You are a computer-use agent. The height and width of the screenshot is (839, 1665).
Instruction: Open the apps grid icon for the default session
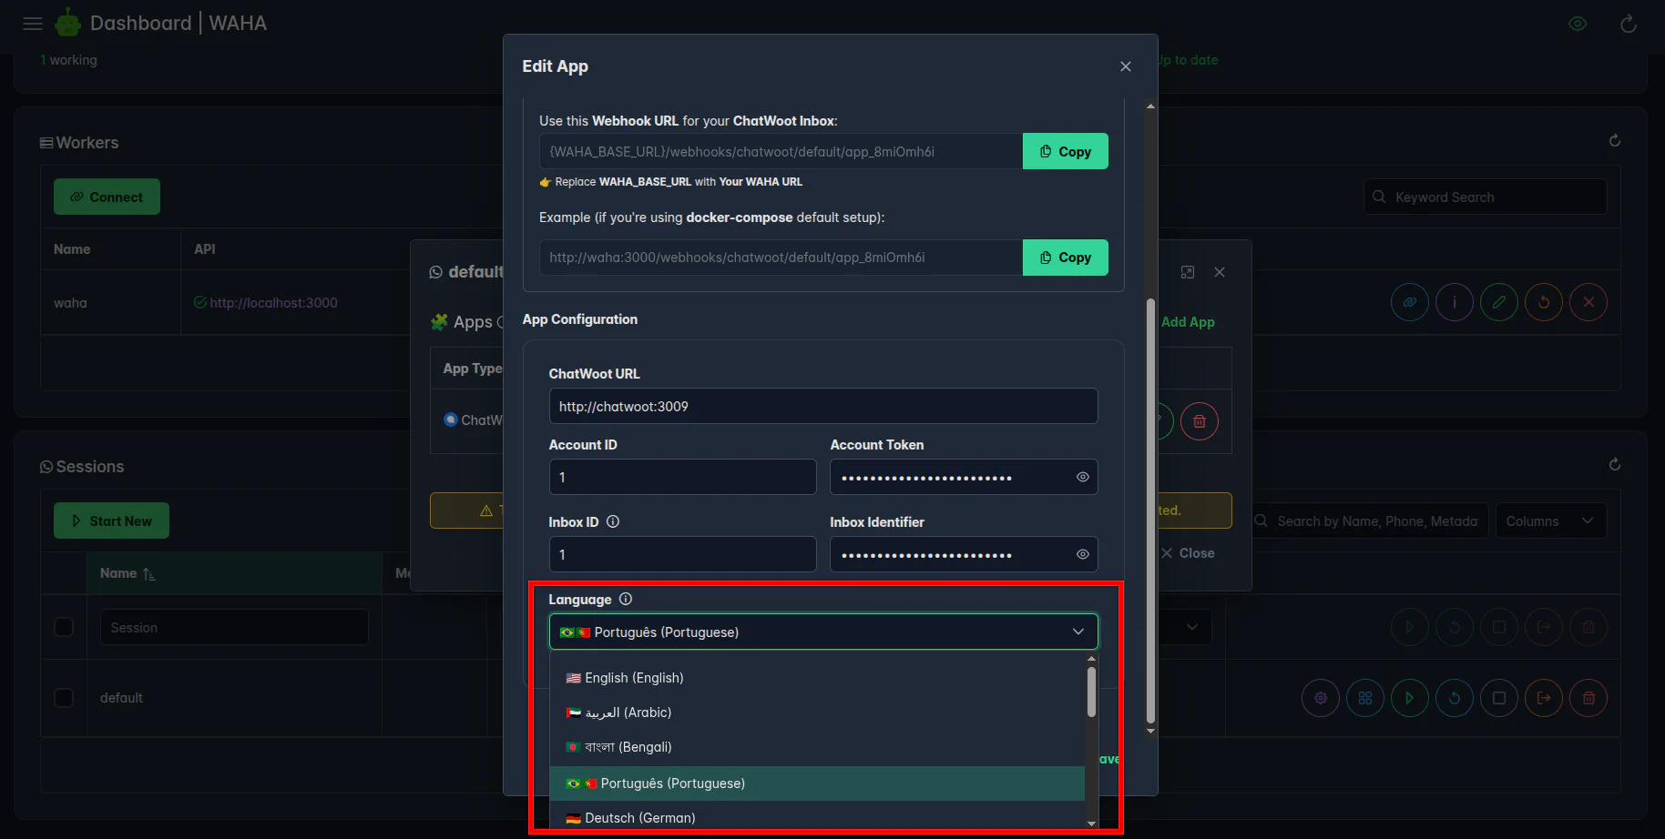1365,698
